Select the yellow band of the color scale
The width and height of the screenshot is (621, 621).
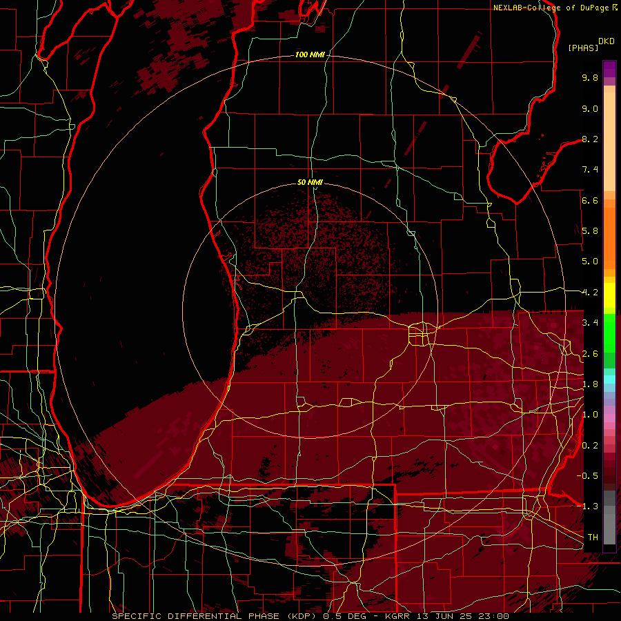pos(609,295)
